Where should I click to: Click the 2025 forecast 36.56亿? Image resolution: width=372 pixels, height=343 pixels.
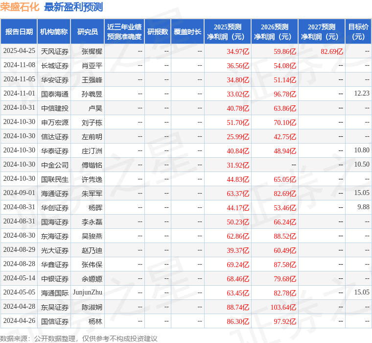point(238,66)
